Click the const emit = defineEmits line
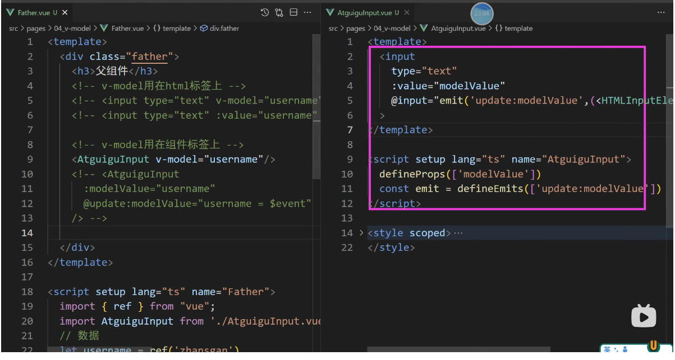Viewport: 675px width, 360px height. click(x=521, y=189)
